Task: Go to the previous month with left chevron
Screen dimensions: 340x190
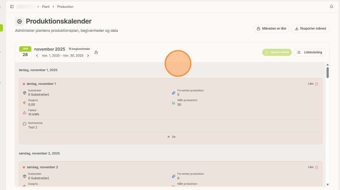Action: tap(37, 56)
